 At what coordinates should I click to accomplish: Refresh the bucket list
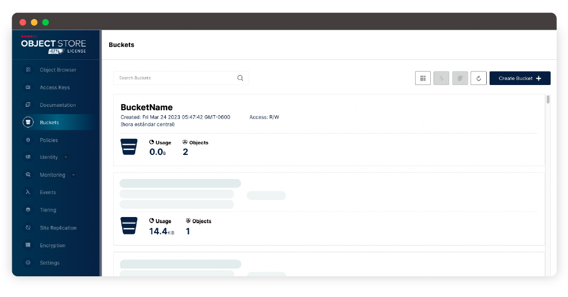pyautogui.click(x=478, y=78)
